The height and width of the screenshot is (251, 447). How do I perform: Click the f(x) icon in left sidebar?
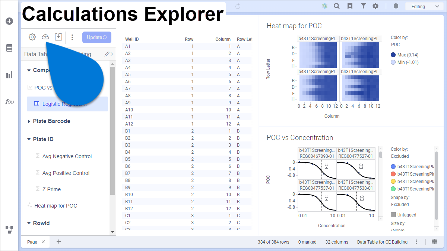[9, 102]
